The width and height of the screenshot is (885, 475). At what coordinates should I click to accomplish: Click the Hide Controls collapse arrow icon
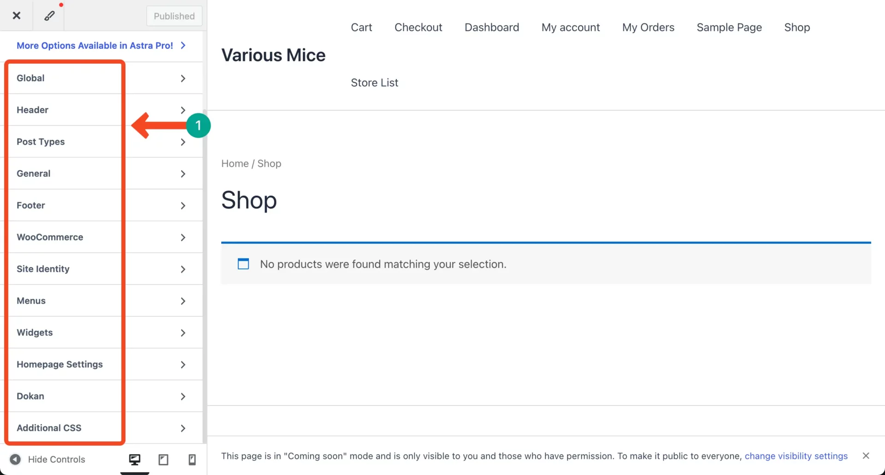[15, 459]
